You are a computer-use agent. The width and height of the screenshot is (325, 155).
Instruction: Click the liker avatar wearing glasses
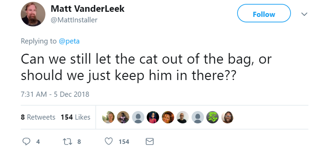coord(227,117)
